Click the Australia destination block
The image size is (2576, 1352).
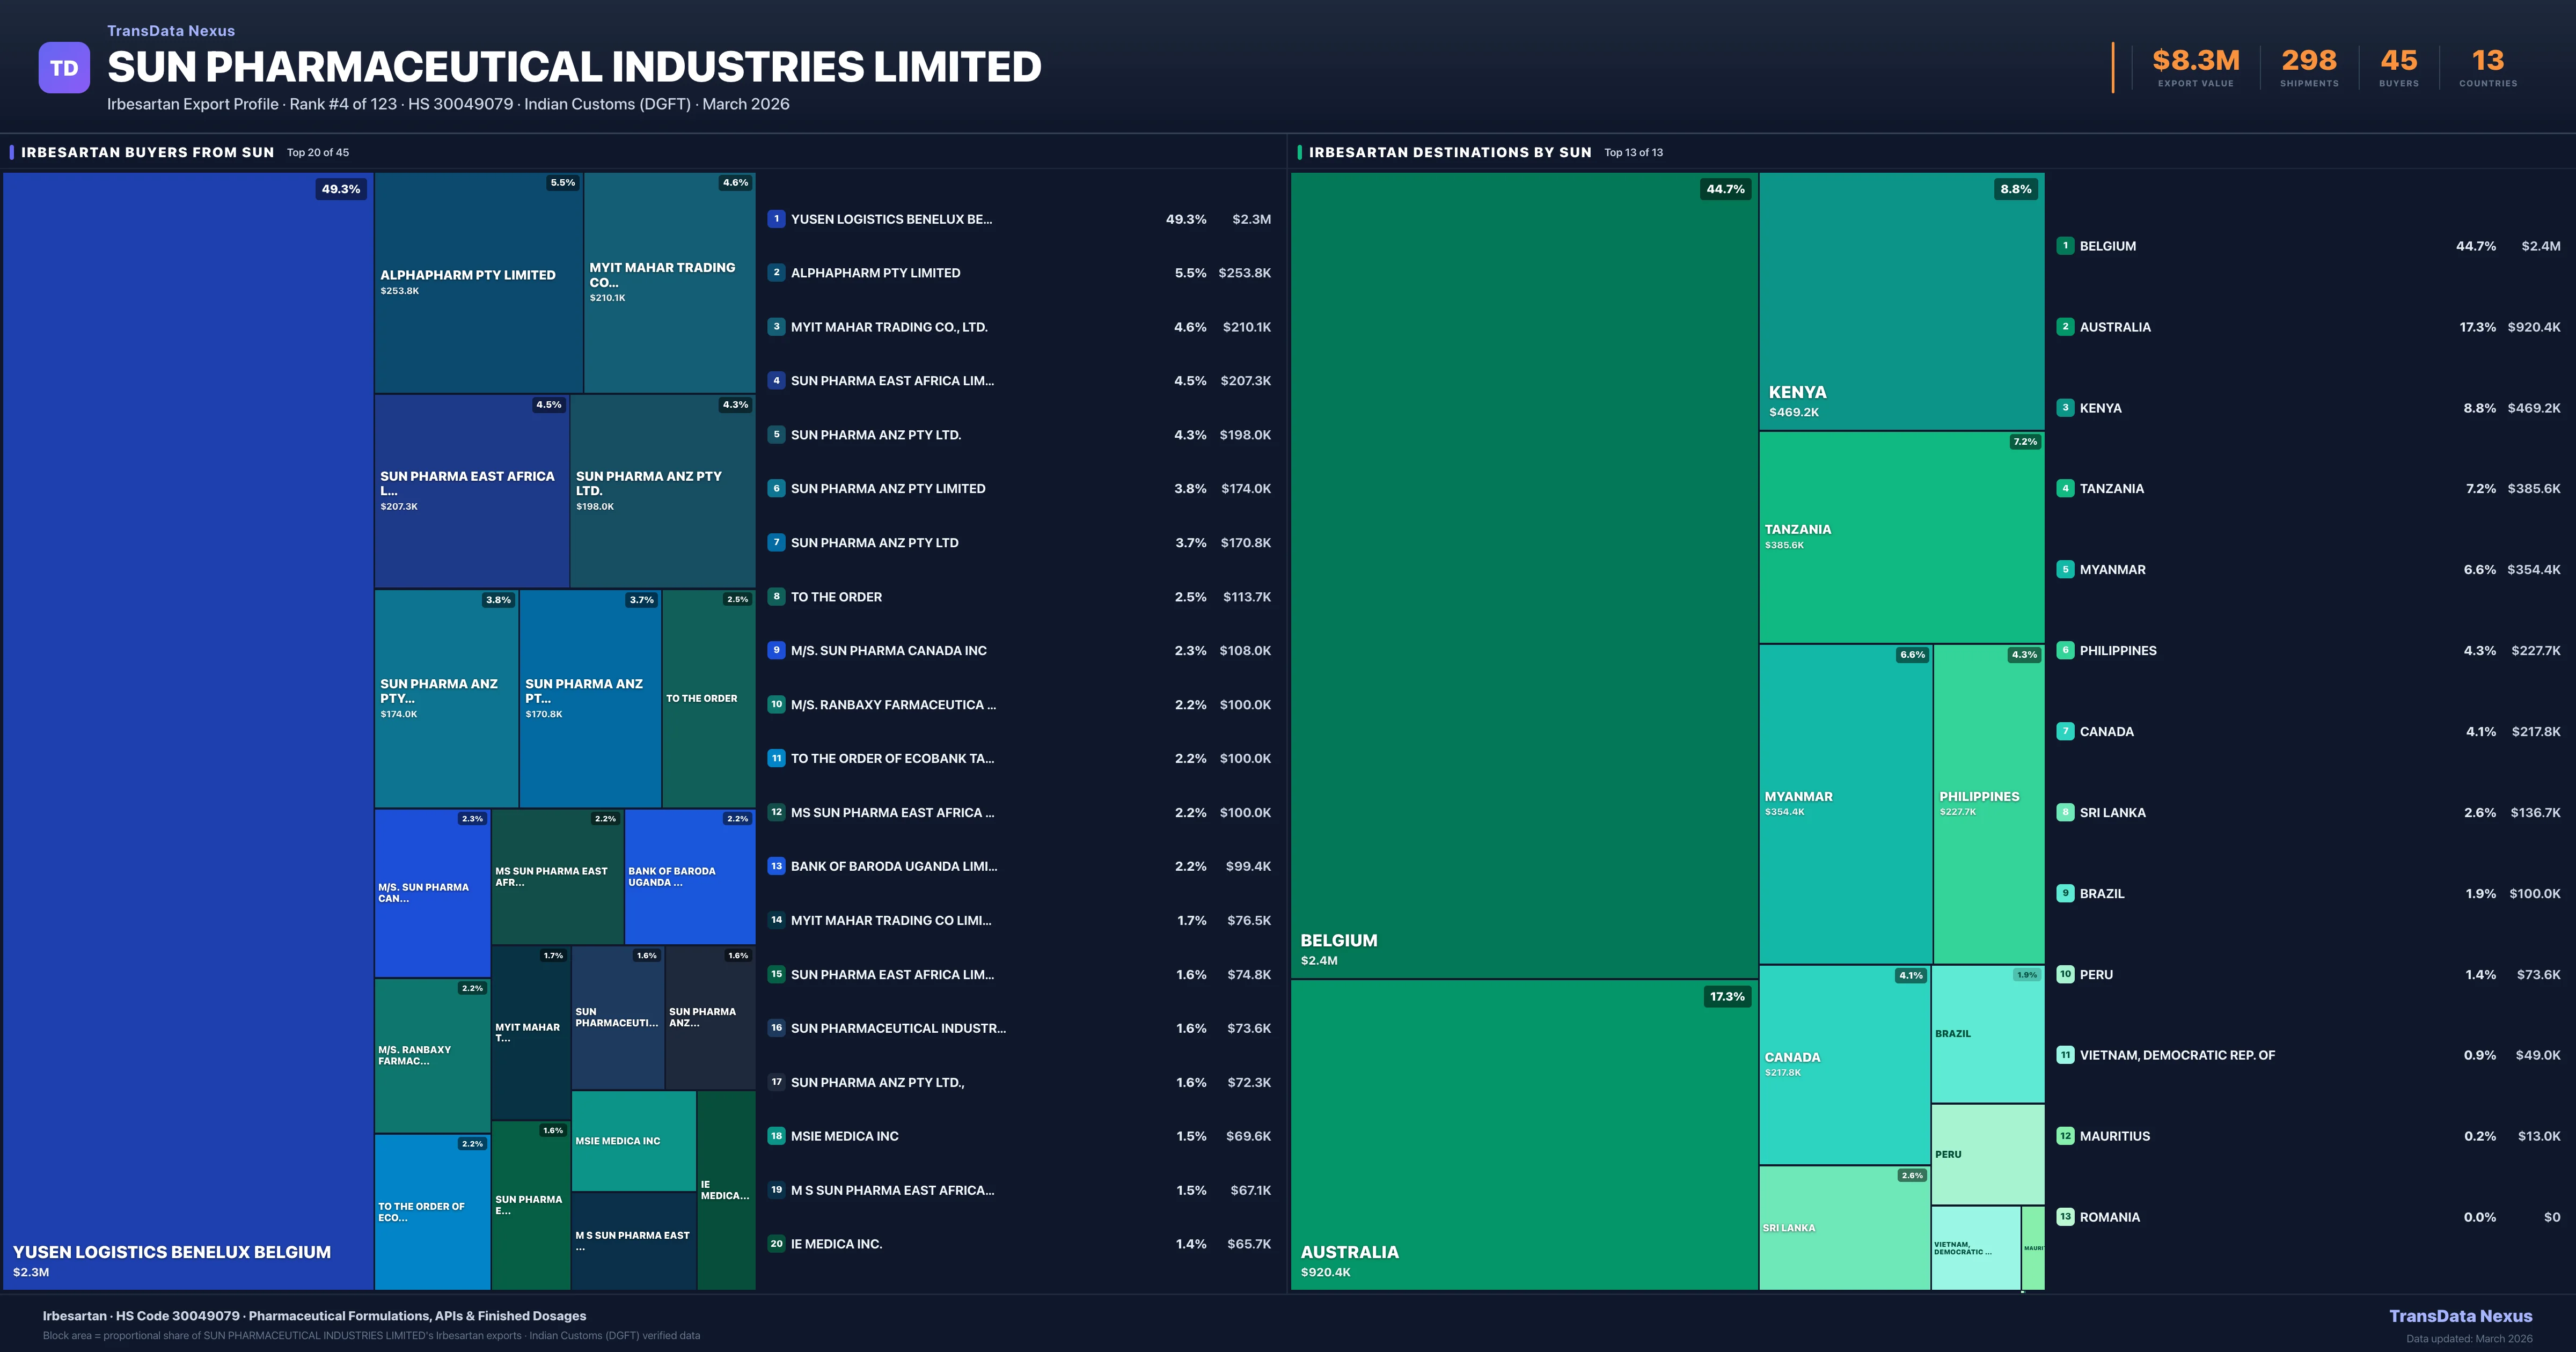[x=1524, y=1135]
